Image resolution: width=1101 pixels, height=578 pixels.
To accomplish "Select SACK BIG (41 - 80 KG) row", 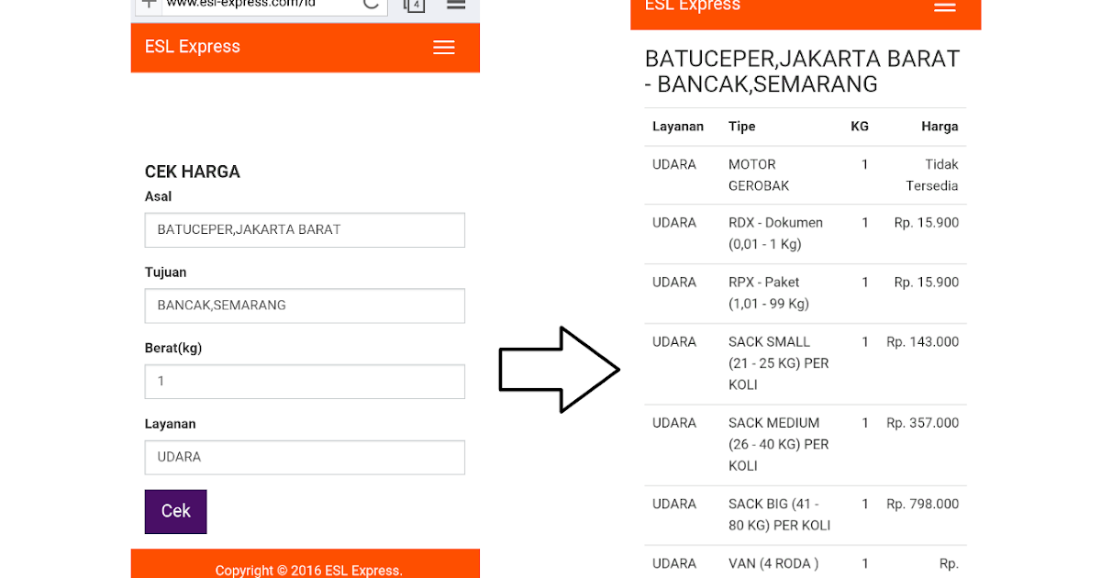I will (780, 515).
